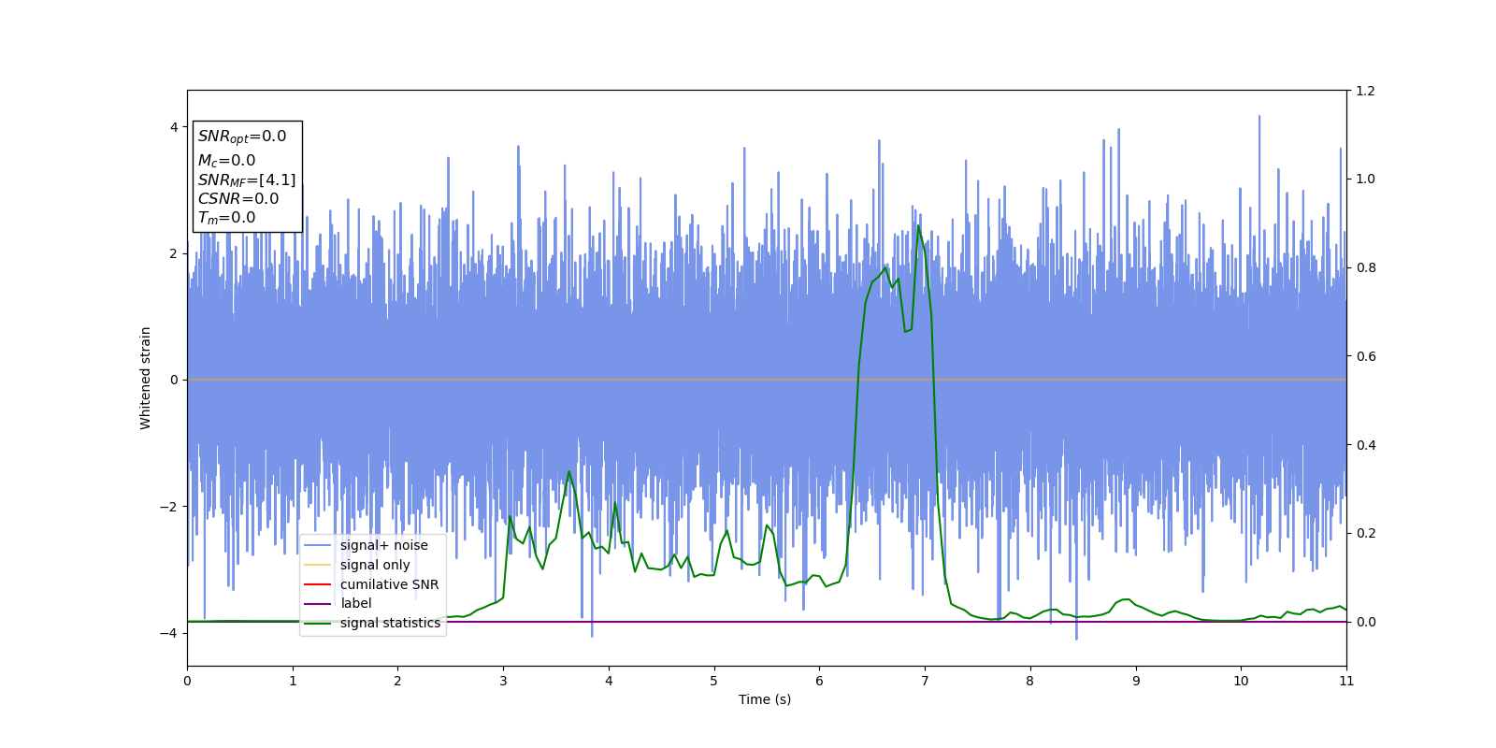Viewport: 1496px width, 748px height.
Task: Click x-axis tick label 3
Action: tap(503, 681)
